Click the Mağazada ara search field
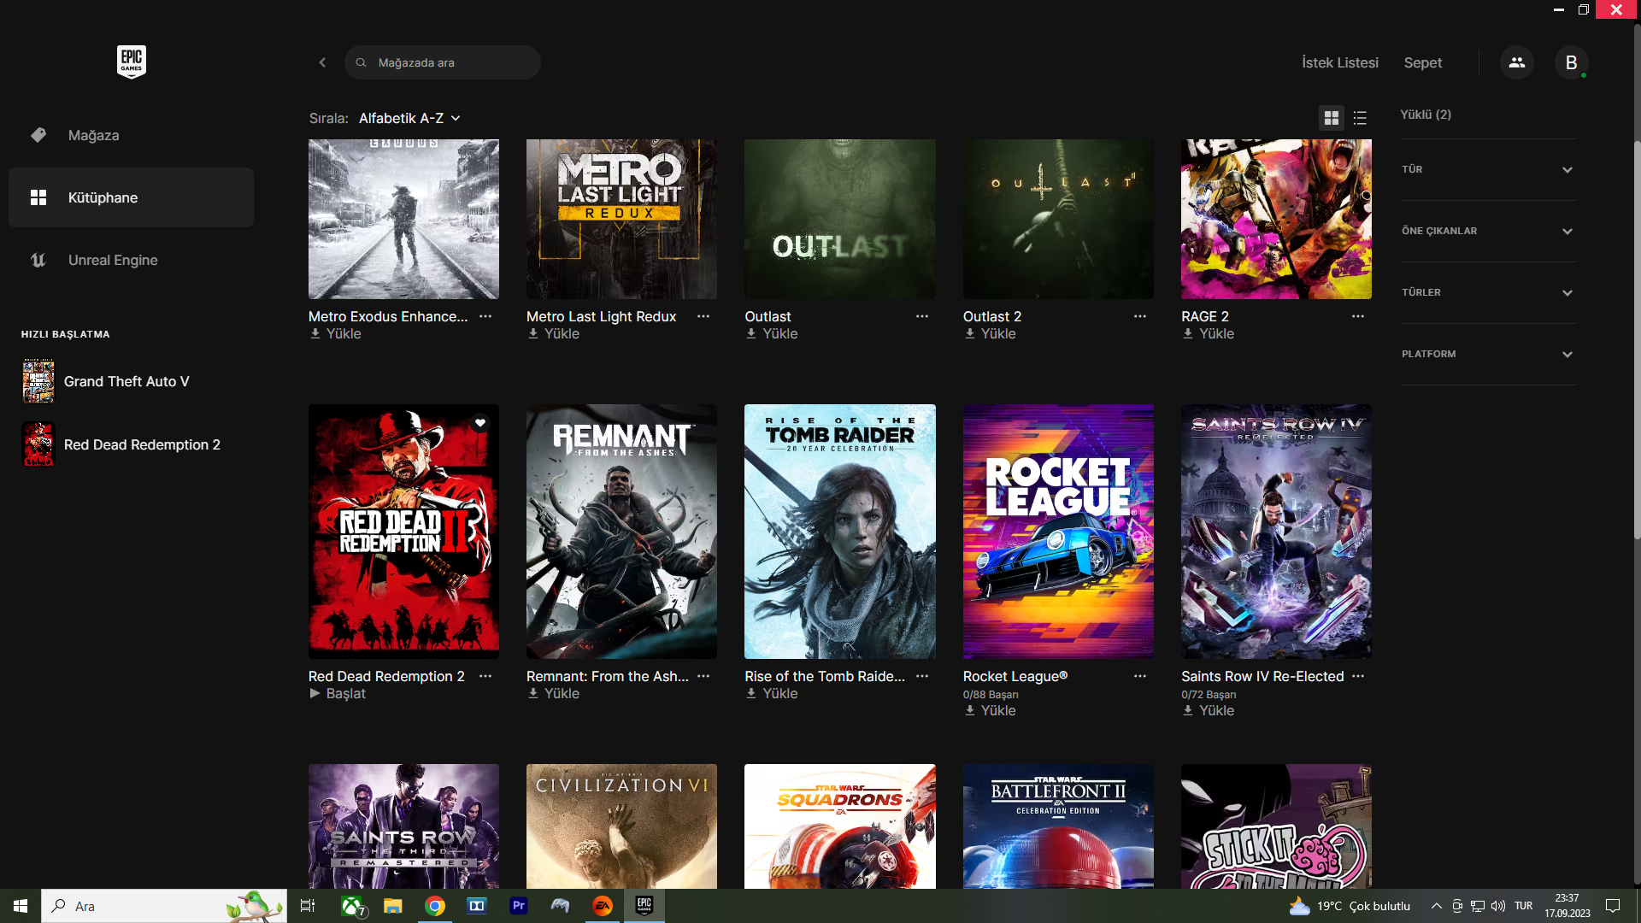Image resolution: width=1641 pixels, height=923 pixels. 442,62
